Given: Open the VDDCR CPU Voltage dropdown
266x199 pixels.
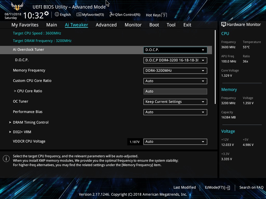Looking at the screenshot, I should click(175, 142).
